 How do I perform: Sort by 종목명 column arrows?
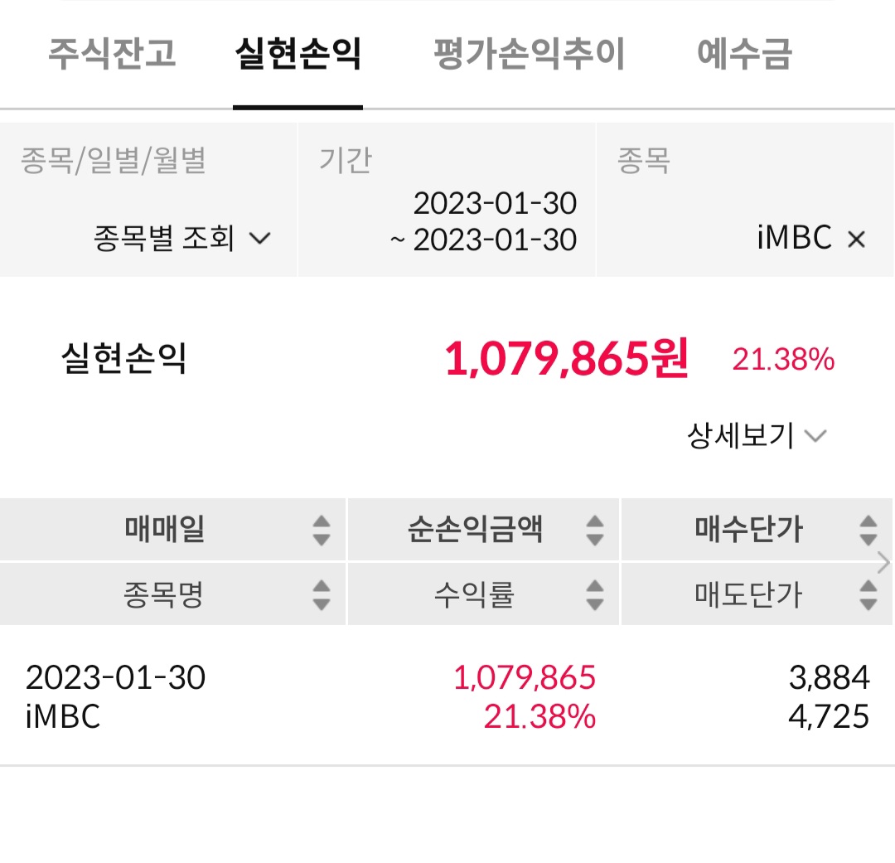pos(322,594)
